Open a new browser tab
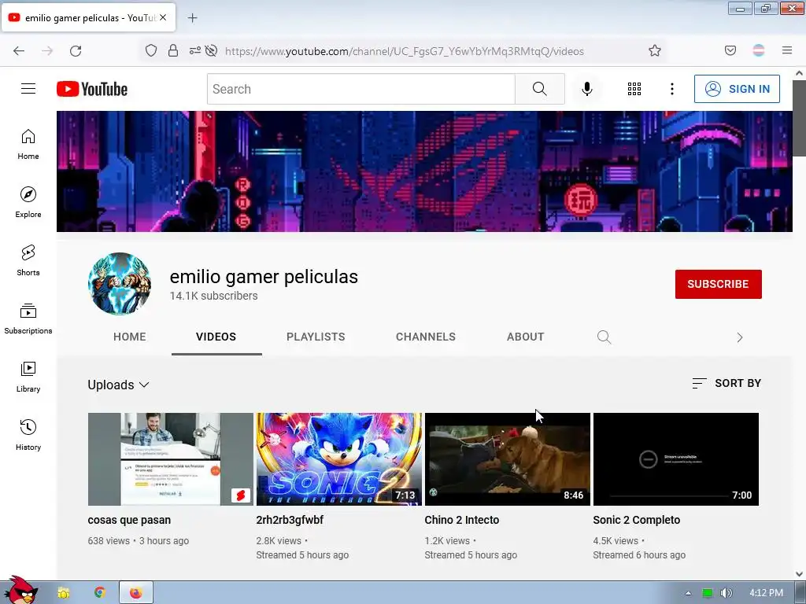 tap(193, 18)
